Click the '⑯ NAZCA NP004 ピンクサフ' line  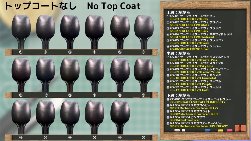tap(186, 117)
